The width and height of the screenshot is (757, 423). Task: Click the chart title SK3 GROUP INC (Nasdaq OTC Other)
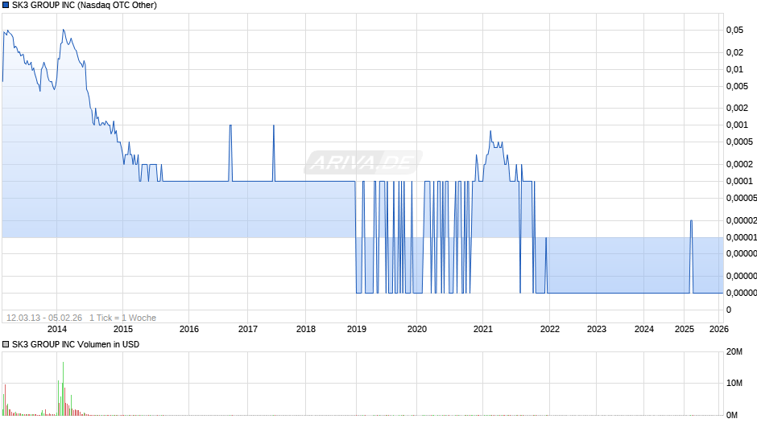click(85, 6)
